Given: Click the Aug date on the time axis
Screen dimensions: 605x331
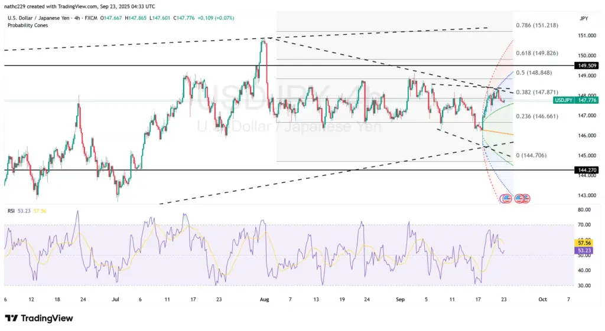Looking at the screenshot, I should (x=264, y=300).
